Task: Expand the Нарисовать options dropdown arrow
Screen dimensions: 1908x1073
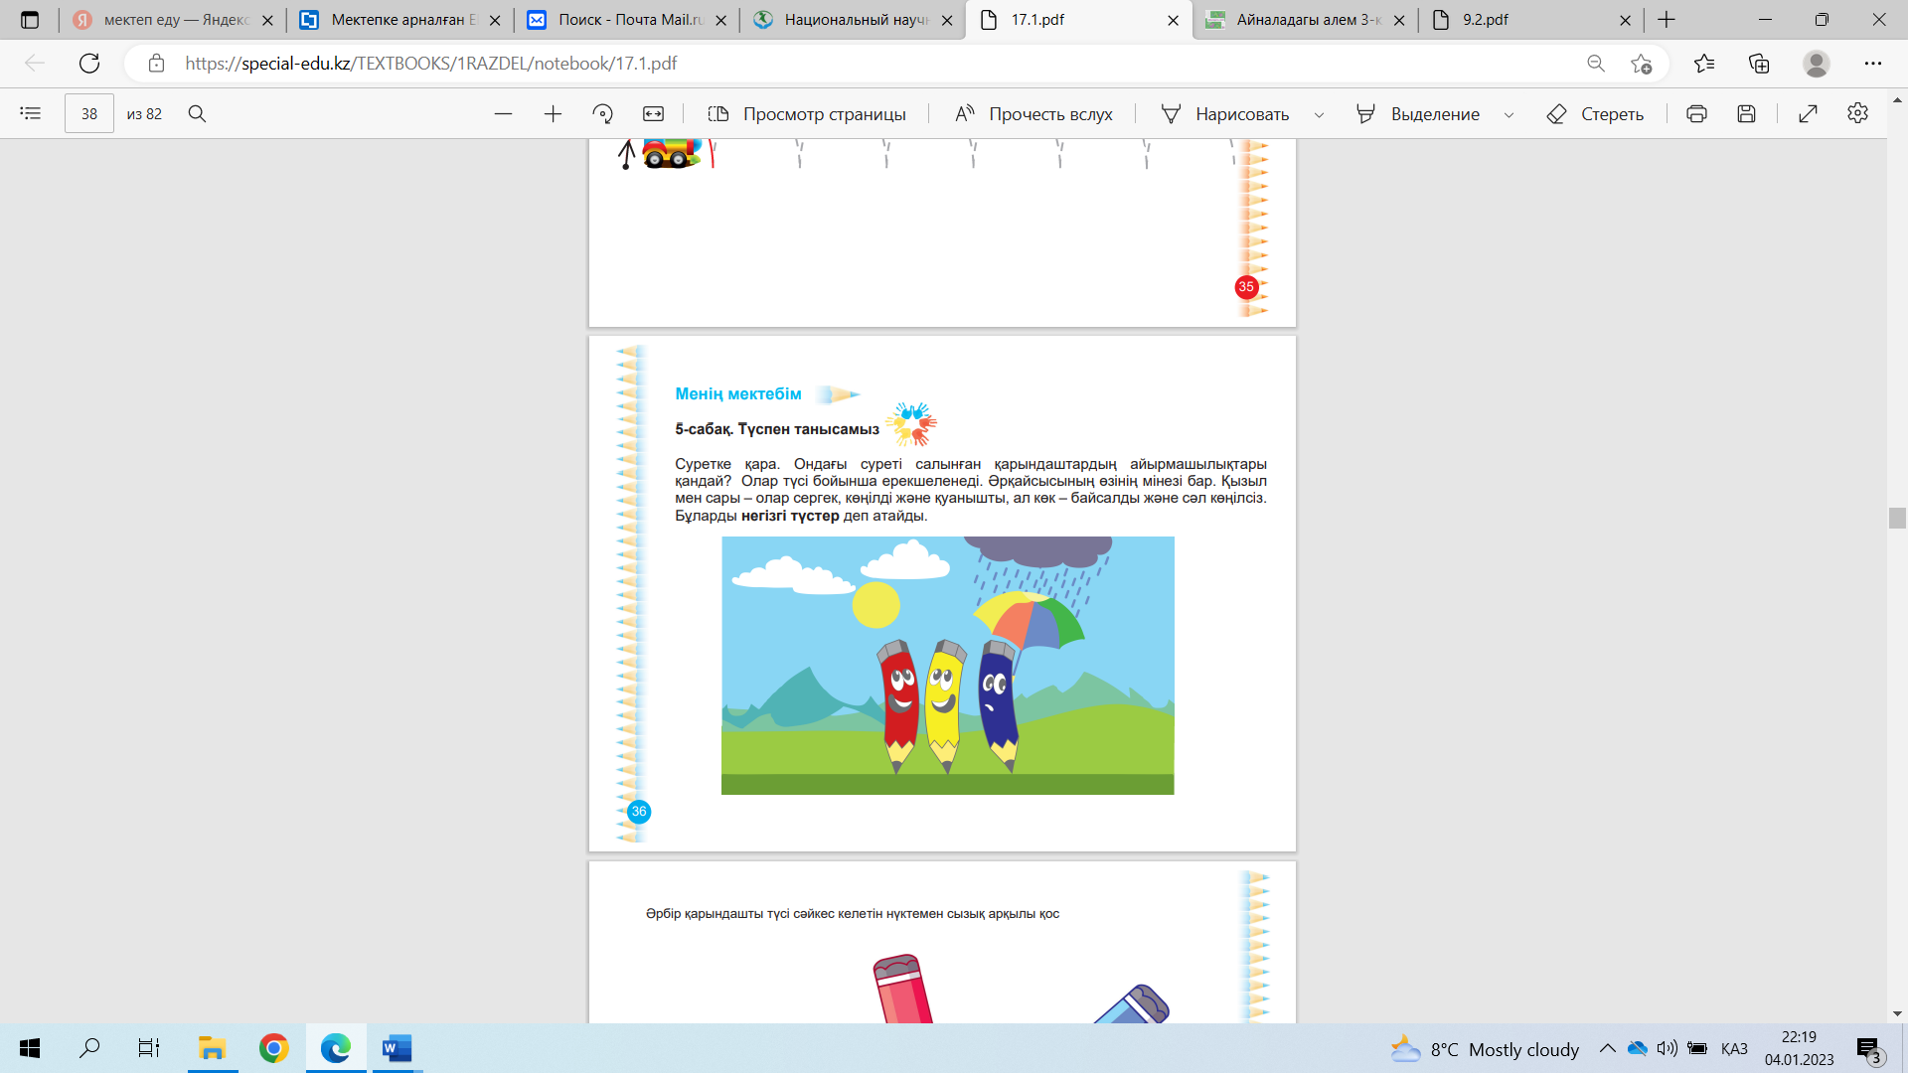Action: coord(1319,114)
